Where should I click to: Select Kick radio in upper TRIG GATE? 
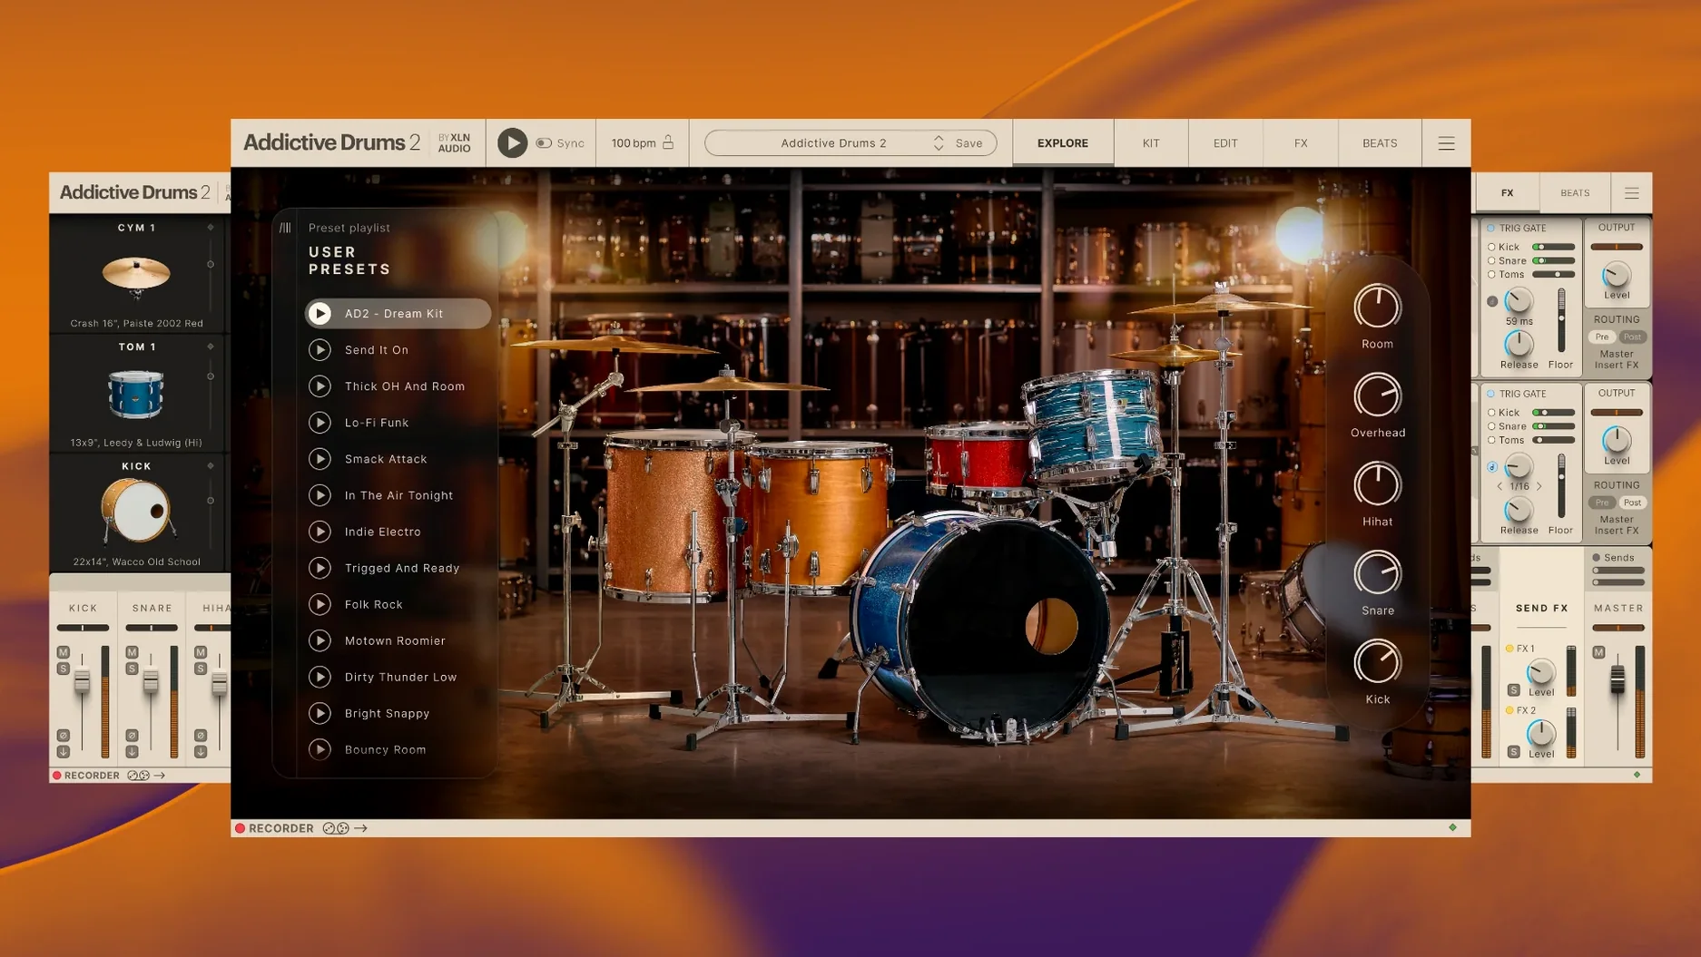pyautogui.click(x=1491, y=247)
